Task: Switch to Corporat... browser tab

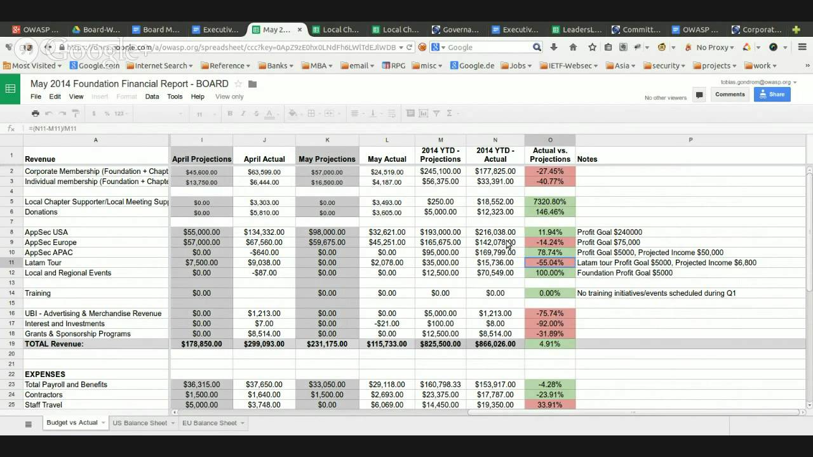Action: (x=756, y=29)
